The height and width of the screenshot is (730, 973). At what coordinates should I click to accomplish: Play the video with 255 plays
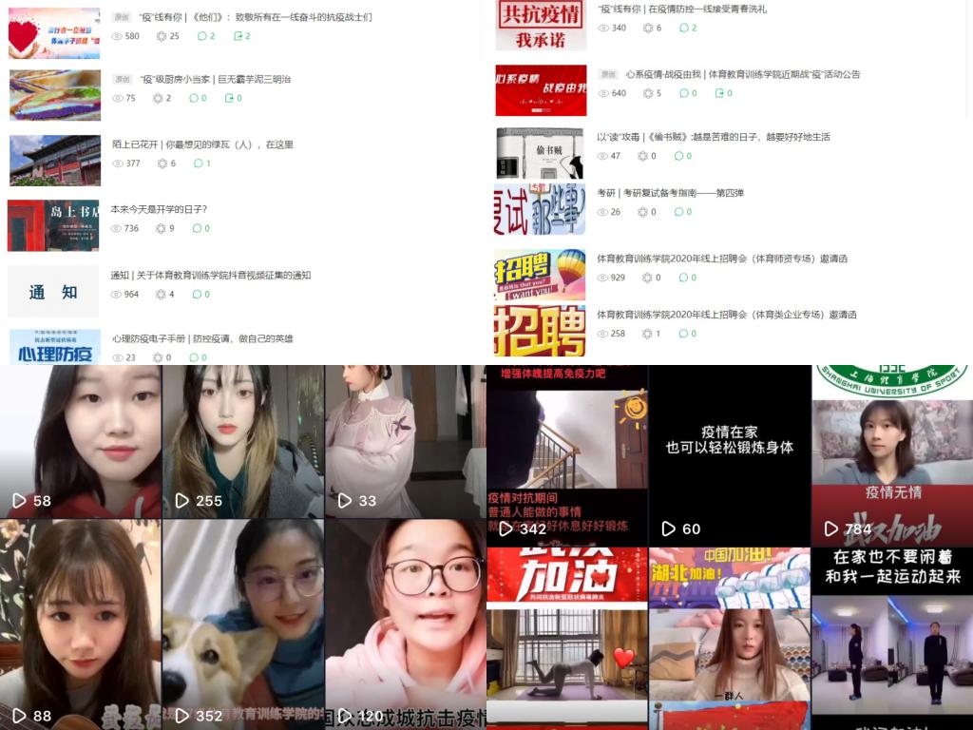[243, 442]
